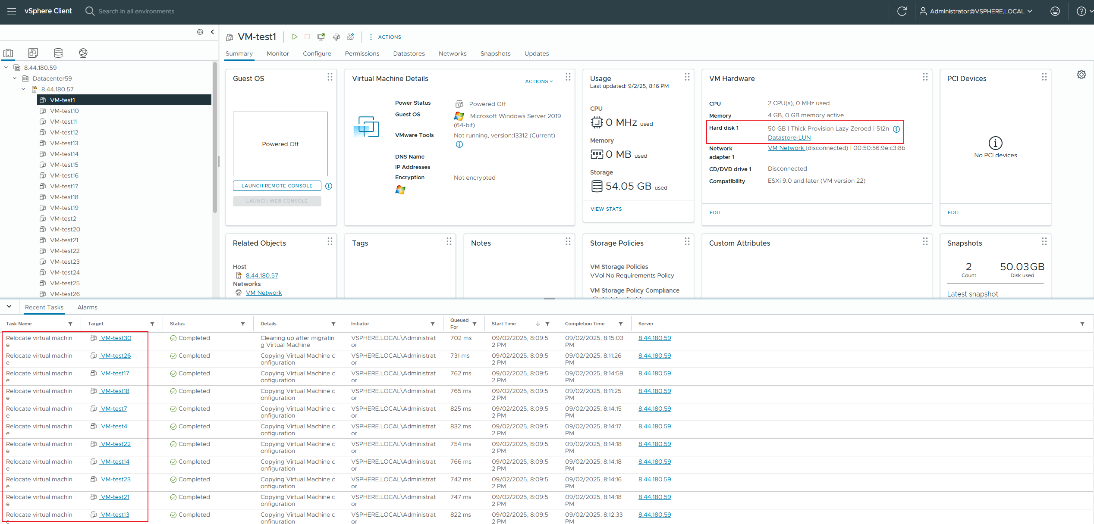The image size is (1094, 524).
Task: Open the feedback smiley icon
Action: click(1055, 11)
